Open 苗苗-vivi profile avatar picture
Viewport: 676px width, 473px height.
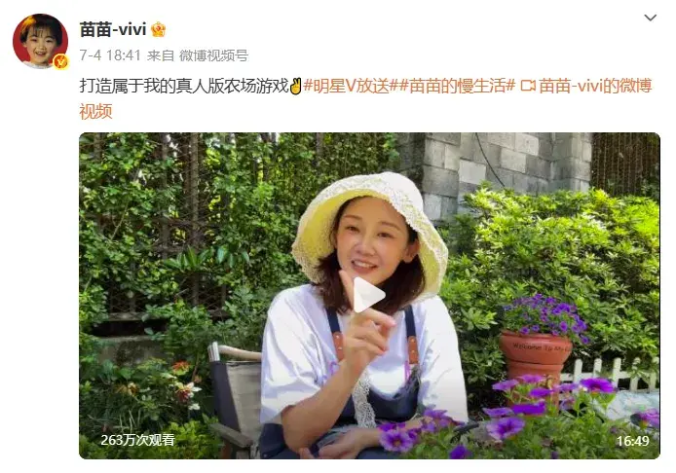(40, 41)
